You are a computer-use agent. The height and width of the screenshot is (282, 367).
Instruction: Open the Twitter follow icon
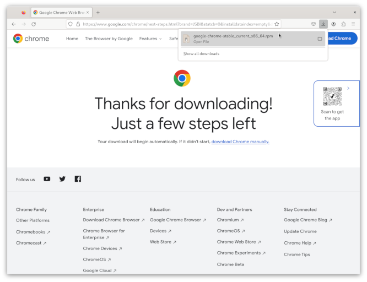click(62, 179)
